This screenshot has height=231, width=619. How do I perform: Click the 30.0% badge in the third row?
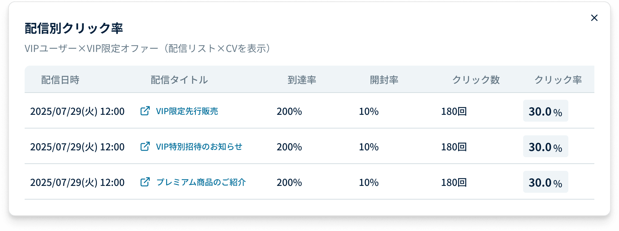tap(545, 182)
